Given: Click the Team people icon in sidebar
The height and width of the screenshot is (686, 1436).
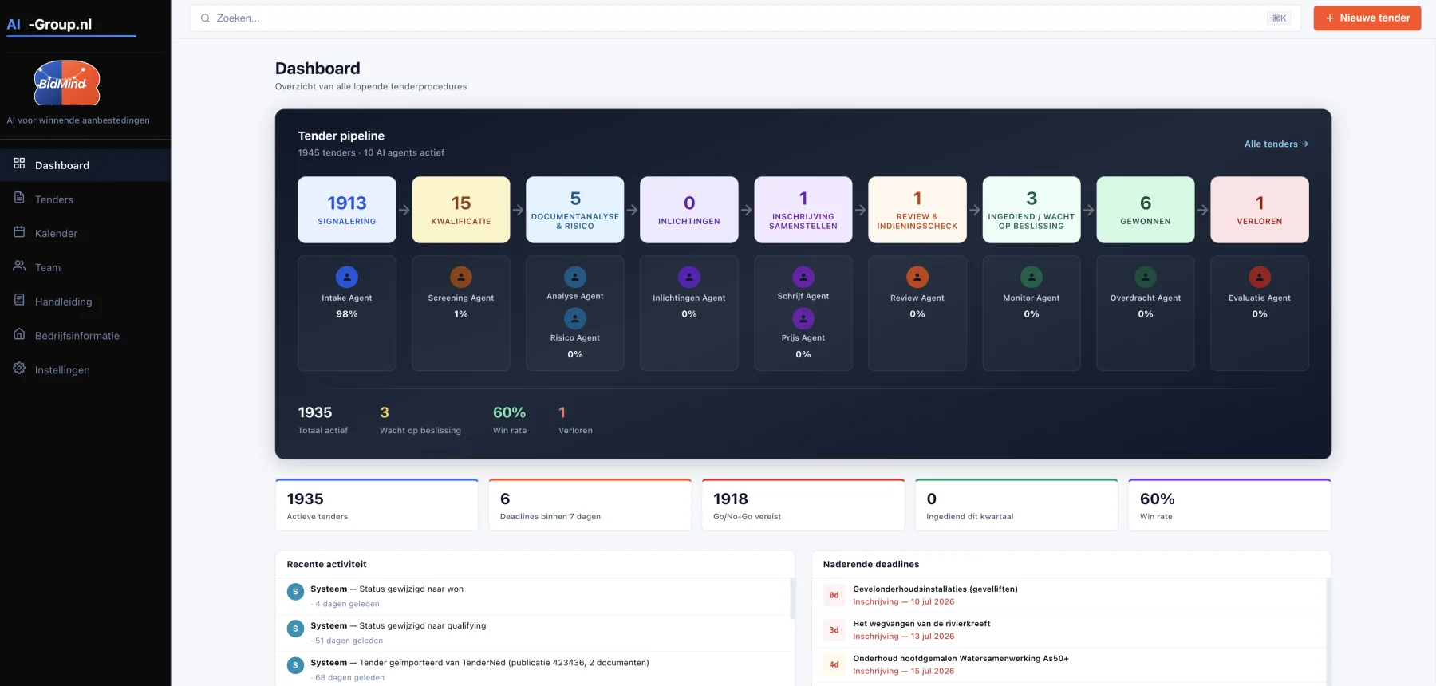Looking at the screenshot, I should click(19, 266).
